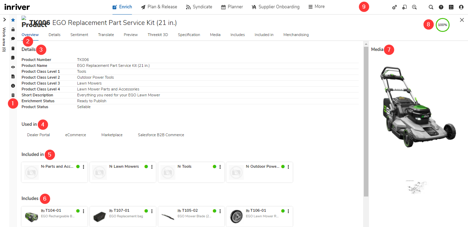Click the green status dot on Tools card

click(215, 167)
